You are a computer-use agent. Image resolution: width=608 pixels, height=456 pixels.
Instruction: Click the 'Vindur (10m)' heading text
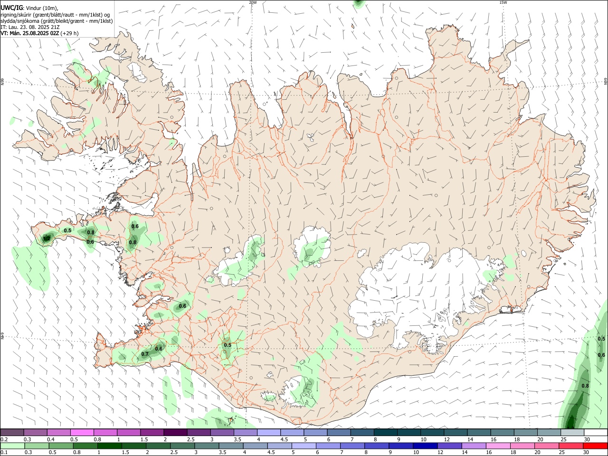pyautogui.click(x=42, y=8)
